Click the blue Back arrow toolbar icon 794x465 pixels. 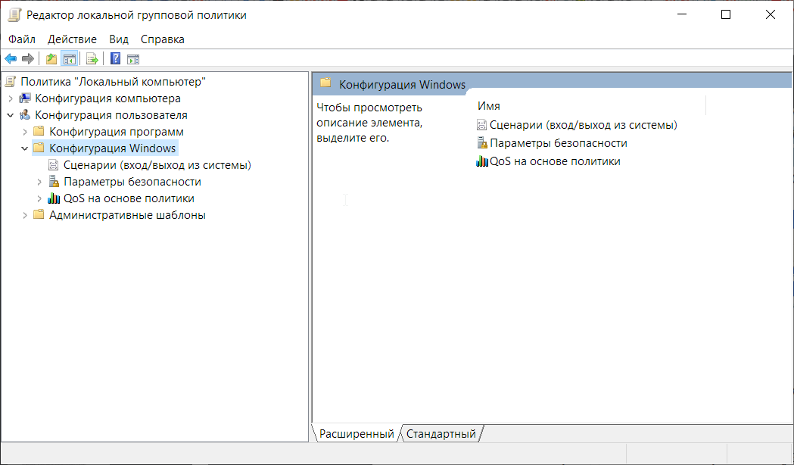(11, 59)
